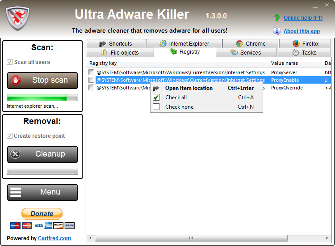Choose Open item location from context menu
The image size is (335, 246).
pyautogui.click(x=206, y=88)
